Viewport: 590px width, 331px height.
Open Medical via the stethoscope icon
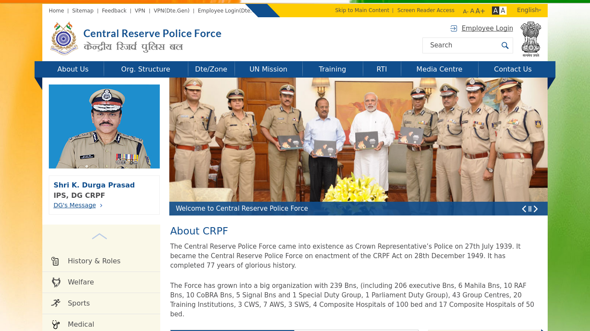(x=56, y=324)
